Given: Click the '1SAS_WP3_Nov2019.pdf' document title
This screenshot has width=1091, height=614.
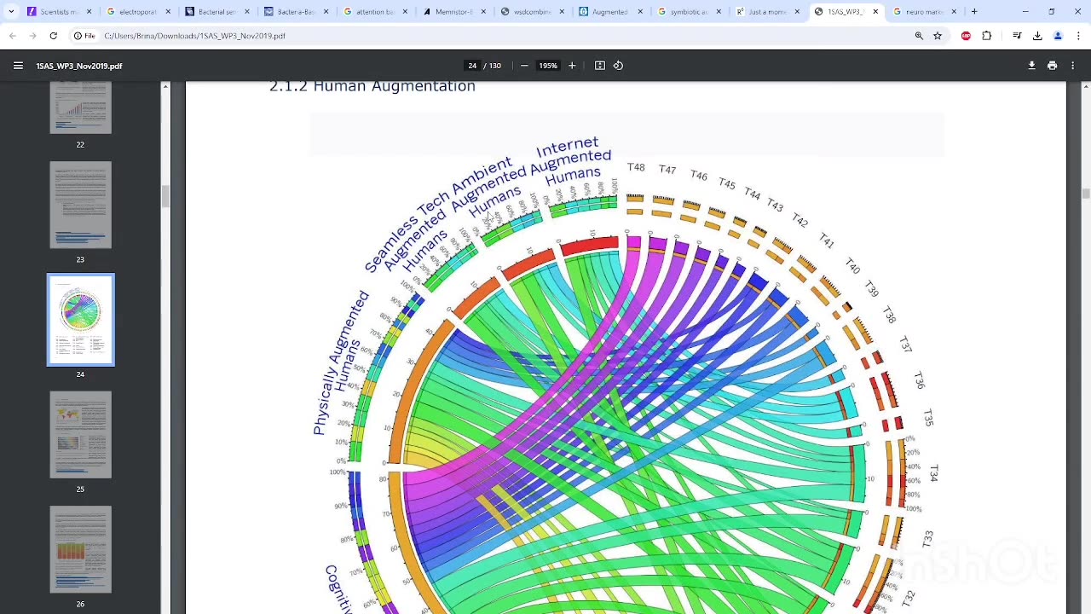Looking at the screenshot, I should tap(79, 66).
